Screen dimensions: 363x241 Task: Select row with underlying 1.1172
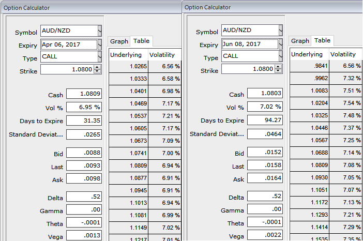coord(326,203)
